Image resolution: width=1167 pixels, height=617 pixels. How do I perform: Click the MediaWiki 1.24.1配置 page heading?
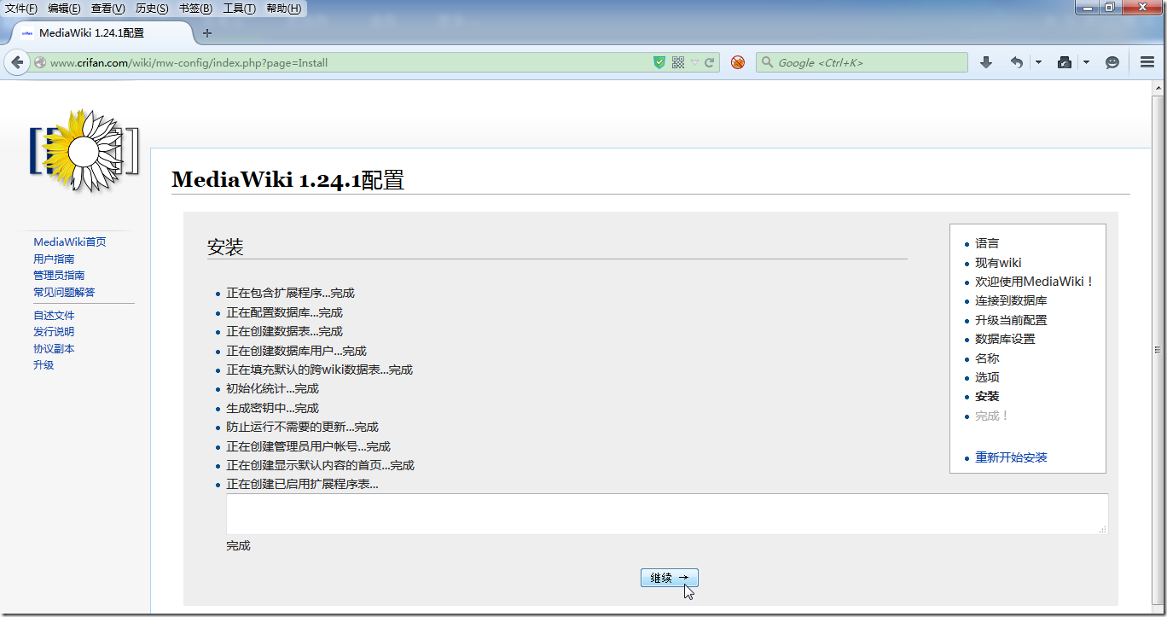coord(287,180)
